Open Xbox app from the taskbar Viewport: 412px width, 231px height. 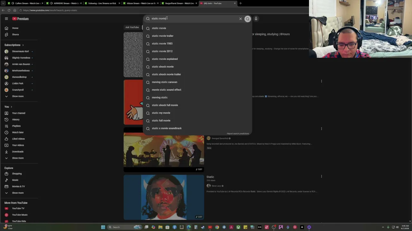(238, 227)
